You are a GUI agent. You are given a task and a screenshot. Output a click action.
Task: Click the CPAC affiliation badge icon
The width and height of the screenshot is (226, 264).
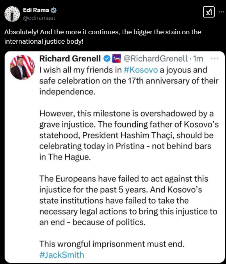click(x=117, y=58)
